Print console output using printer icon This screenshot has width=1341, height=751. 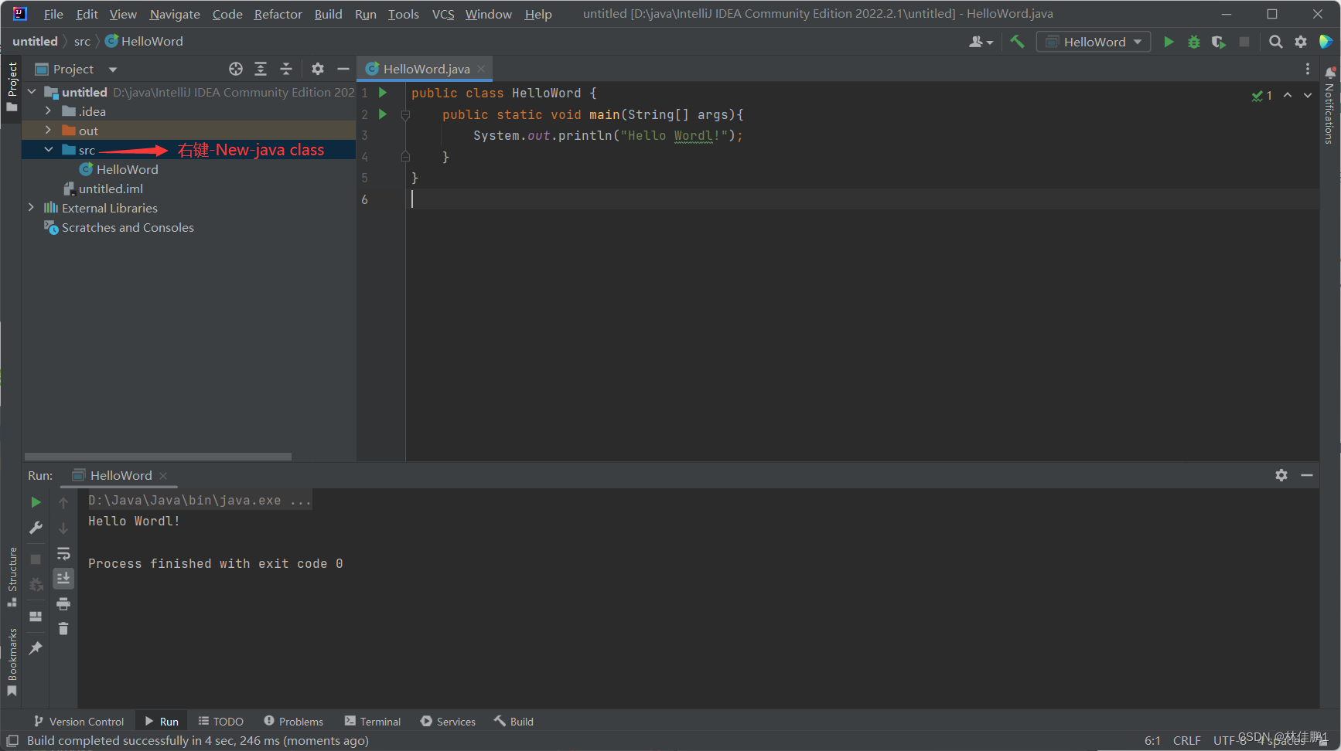[x=63, y=605]
